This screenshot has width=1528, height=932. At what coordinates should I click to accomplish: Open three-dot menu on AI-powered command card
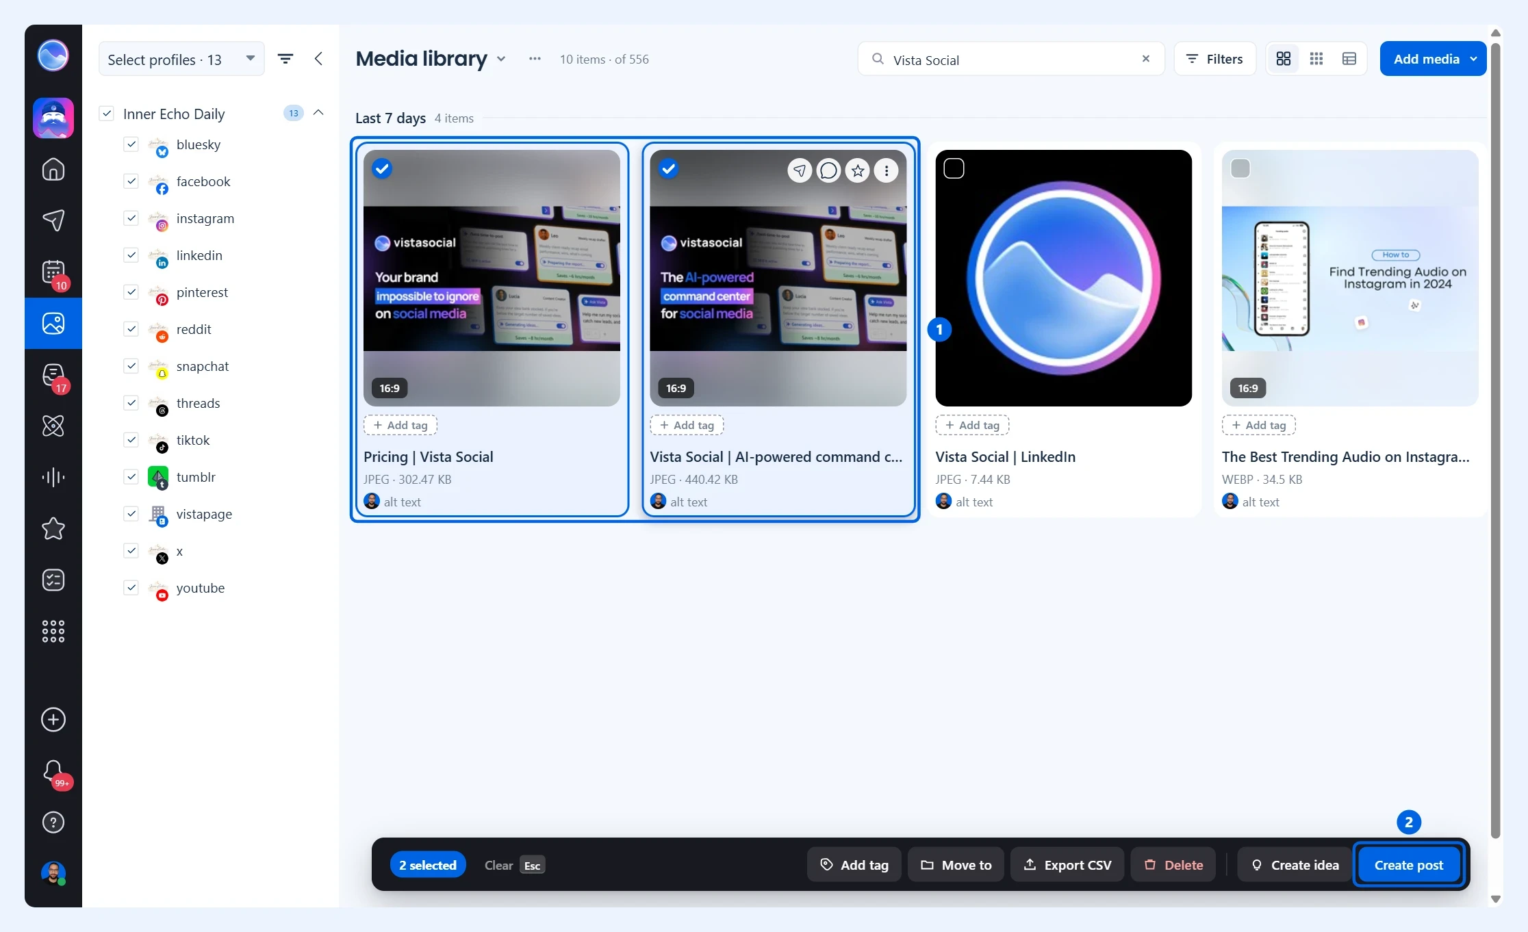[x=887, y=170]
